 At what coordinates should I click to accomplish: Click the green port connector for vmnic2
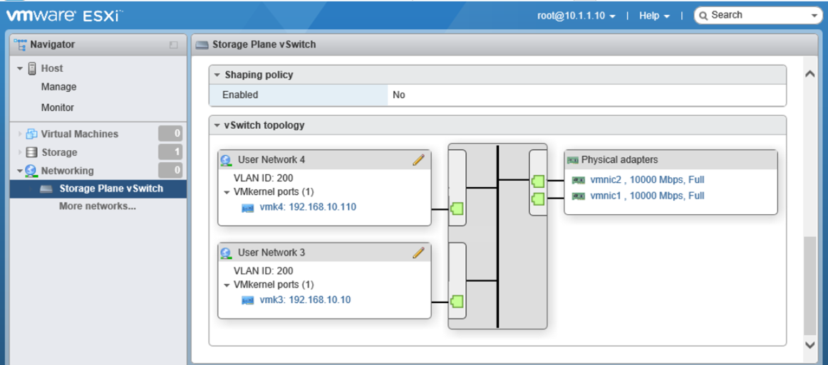[538, 181]
